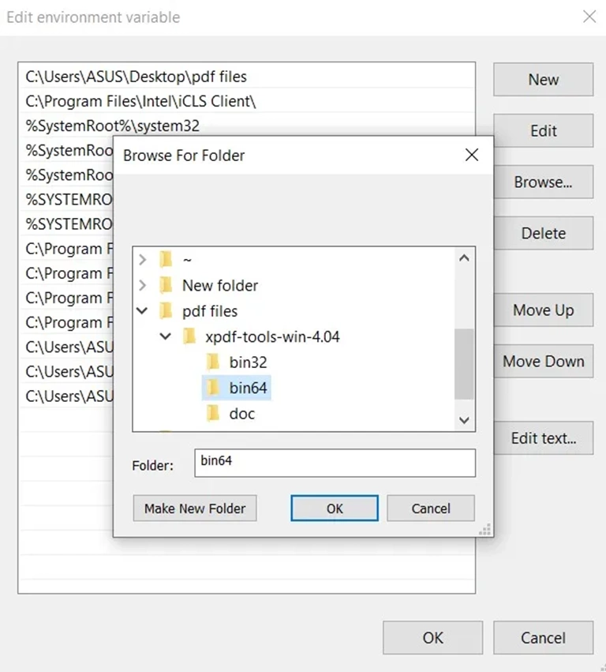The image size is (606, 672).
Task: Select the doc folder icon
Action: pyautogui.click(x=213, y=414)
